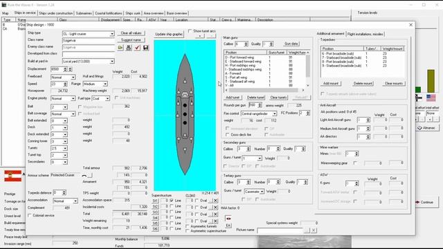Open the Freeboard dropdown
443x249 pixels.
tap(73, 77)
